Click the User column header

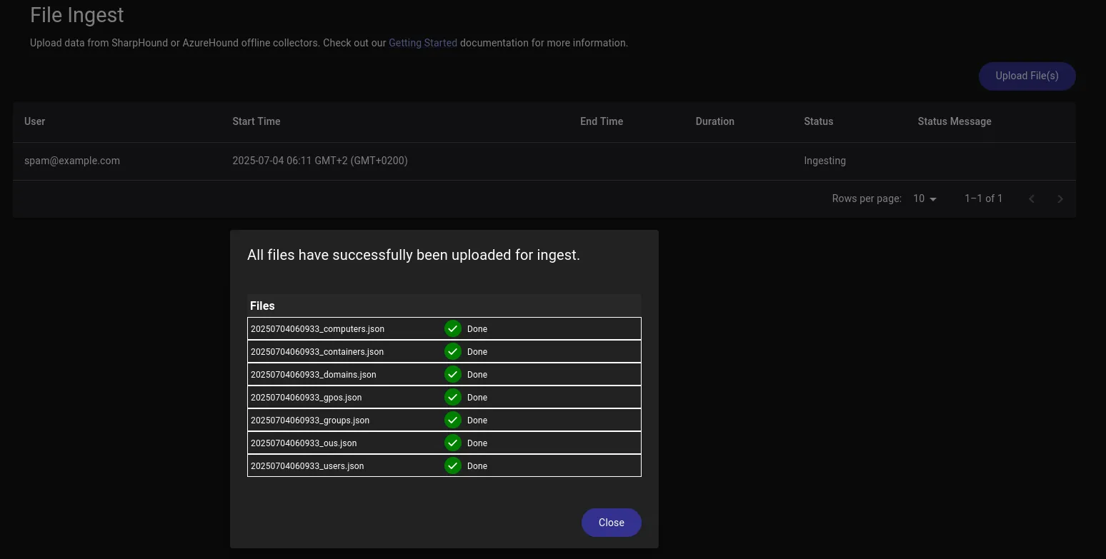34,121
